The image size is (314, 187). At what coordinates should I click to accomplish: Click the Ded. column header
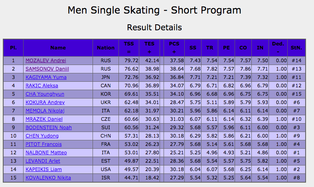(x=275, y=48)
